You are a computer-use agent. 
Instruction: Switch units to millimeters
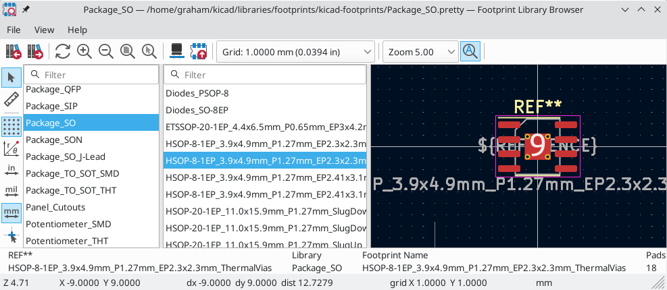(x=11, y=212)
